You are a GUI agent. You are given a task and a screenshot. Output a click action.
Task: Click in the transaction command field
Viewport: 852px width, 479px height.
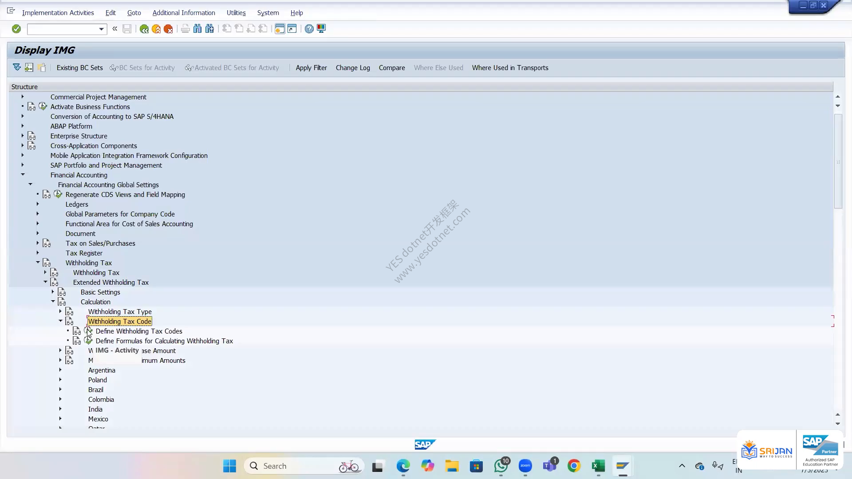point(63,29)
